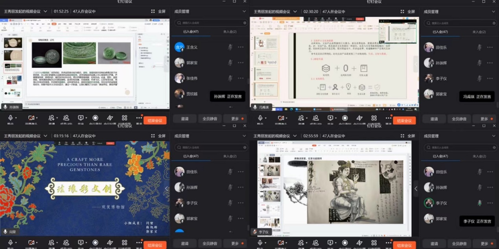Collapse side panel arrow in the 02:55:59 meeting

pyautogui.click(x=416, y=189)
